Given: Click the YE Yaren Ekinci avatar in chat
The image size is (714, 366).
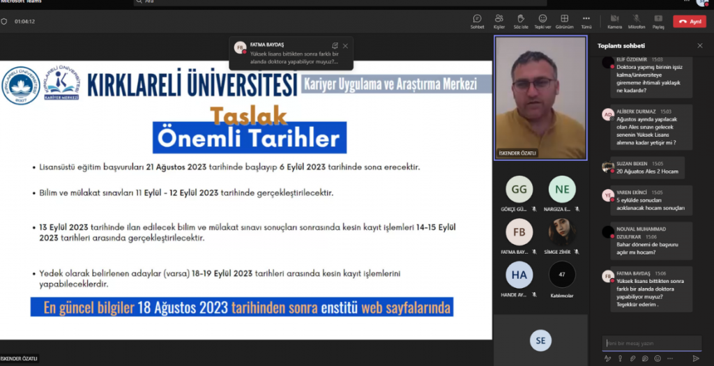Looking at the screenshot, I should 608,196.
